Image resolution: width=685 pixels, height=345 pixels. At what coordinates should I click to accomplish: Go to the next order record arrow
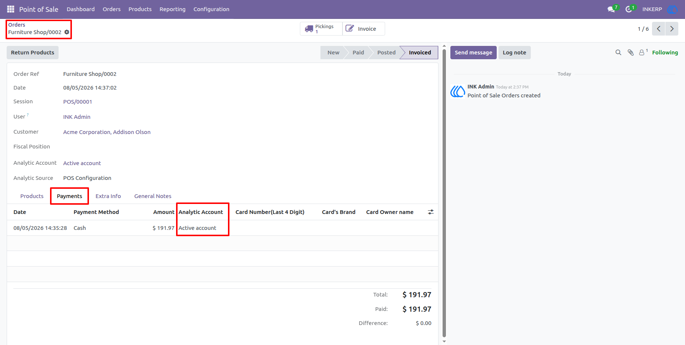coord(672,29)
